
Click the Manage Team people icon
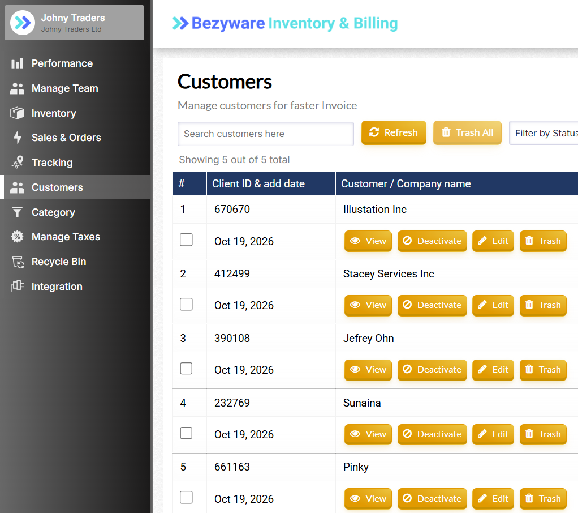click(17, 88)
